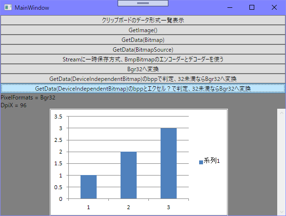Click the MainWindow application icon in title bar

tap(8, 7)
